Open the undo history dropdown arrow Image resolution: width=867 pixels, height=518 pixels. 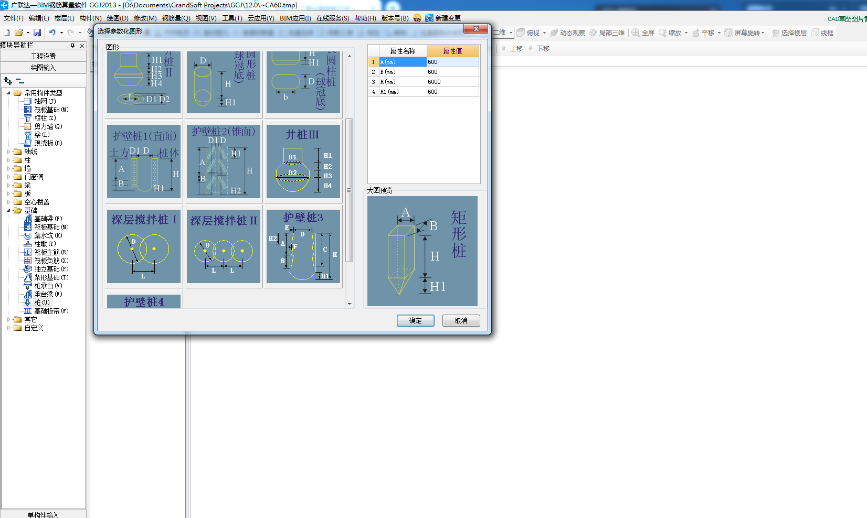(x=61, y=33)
